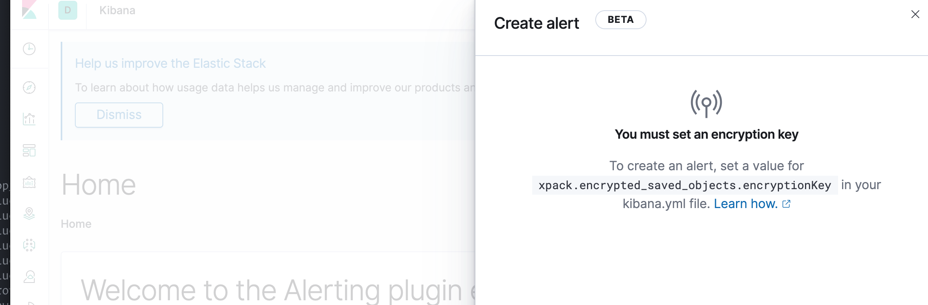Screen dimensions: 928x305
Task: Open the Canvas sidebar icon
Action: [30, 182]
